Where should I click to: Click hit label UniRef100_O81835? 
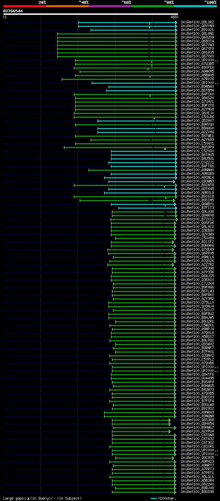pyautogui.click(x=197, y=52)
